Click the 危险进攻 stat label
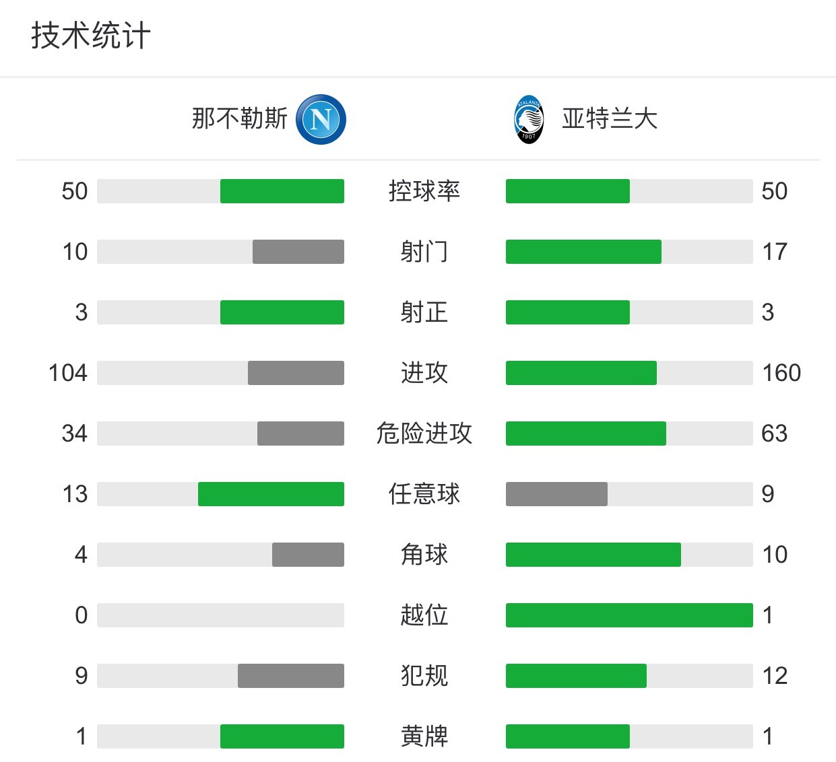The height and width of the screenshot is (762, 836). click(424, 434)
